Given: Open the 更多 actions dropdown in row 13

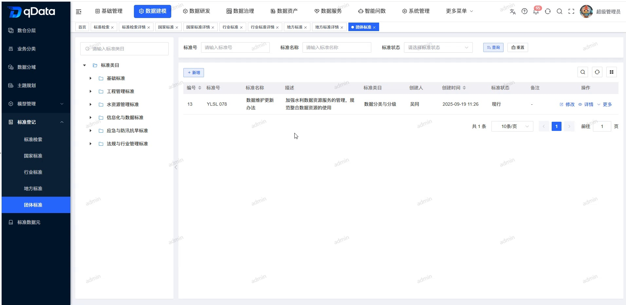Looking at the screenshot, I should pyautogui.click(x=604, y=104).
